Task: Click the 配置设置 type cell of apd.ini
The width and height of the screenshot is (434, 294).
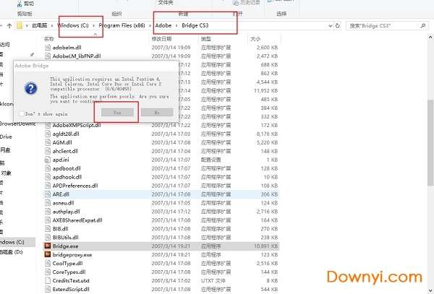Action: coord(211,160)
